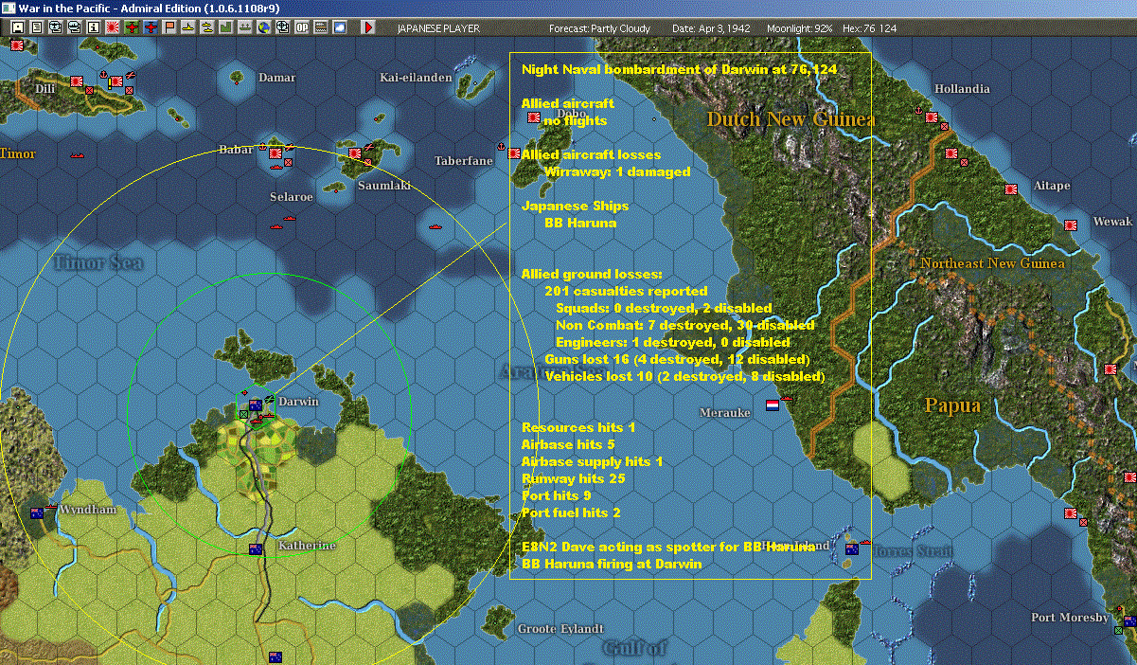
Task: Click the info 'i' toolbar icon
Action: point(93,27)
